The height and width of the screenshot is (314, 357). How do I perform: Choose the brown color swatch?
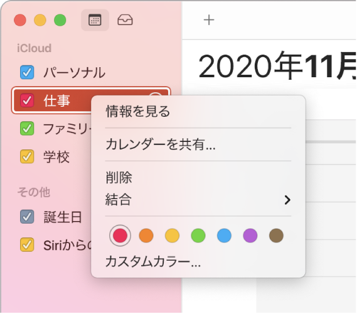(276, 235)
